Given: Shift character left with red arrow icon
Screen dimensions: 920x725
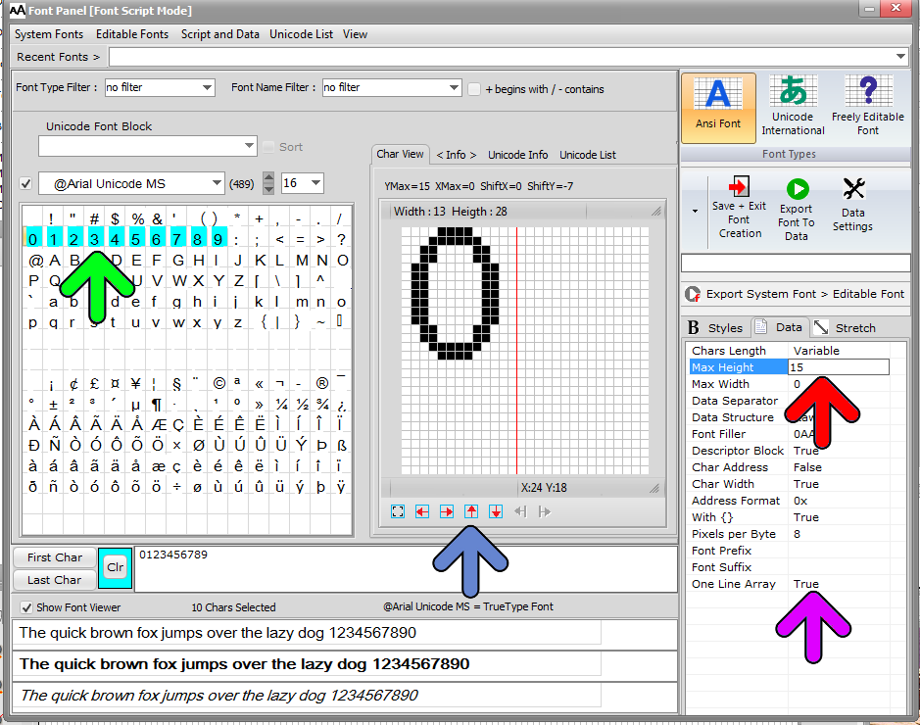Looking at the screenshot, I should [x=422, y=511].
